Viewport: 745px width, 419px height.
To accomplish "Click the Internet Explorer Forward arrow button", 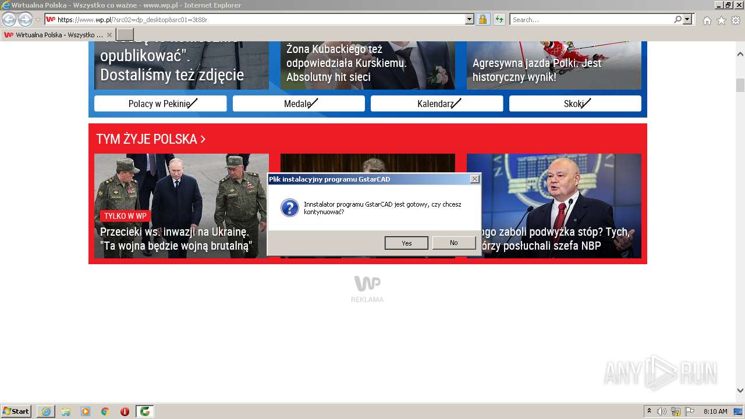I will click(x=25, y=19).
